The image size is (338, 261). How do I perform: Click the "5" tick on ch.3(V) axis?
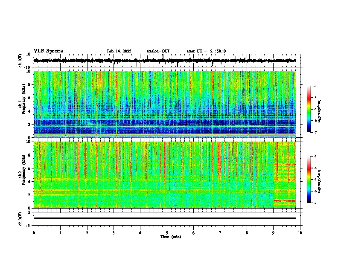(x=29, y=212)
